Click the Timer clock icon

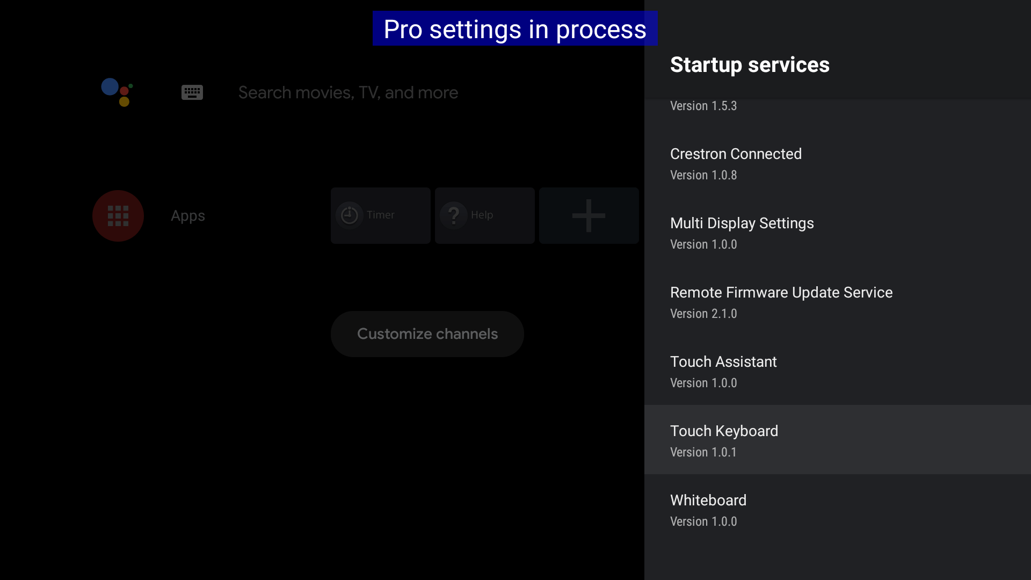click(350, 215)
